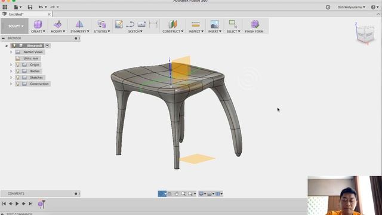The image size is (382, 215).
Task: Click the Create box form icon
Action: [x=38, y=24]
